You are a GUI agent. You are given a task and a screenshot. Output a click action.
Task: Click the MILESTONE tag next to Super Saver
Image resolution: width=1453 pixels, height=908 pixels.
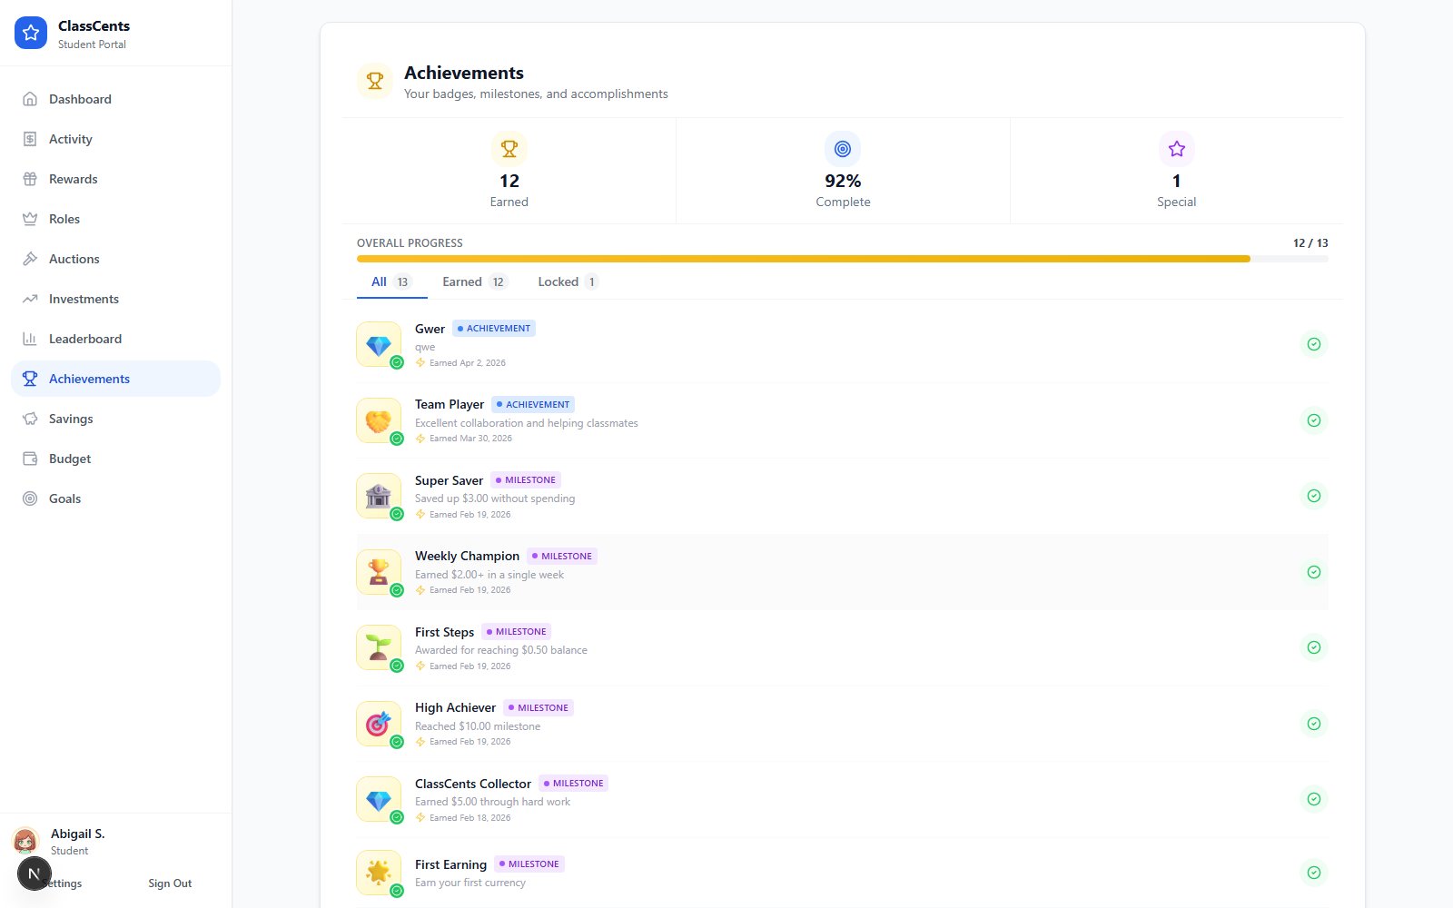click(x=526, y=480)
